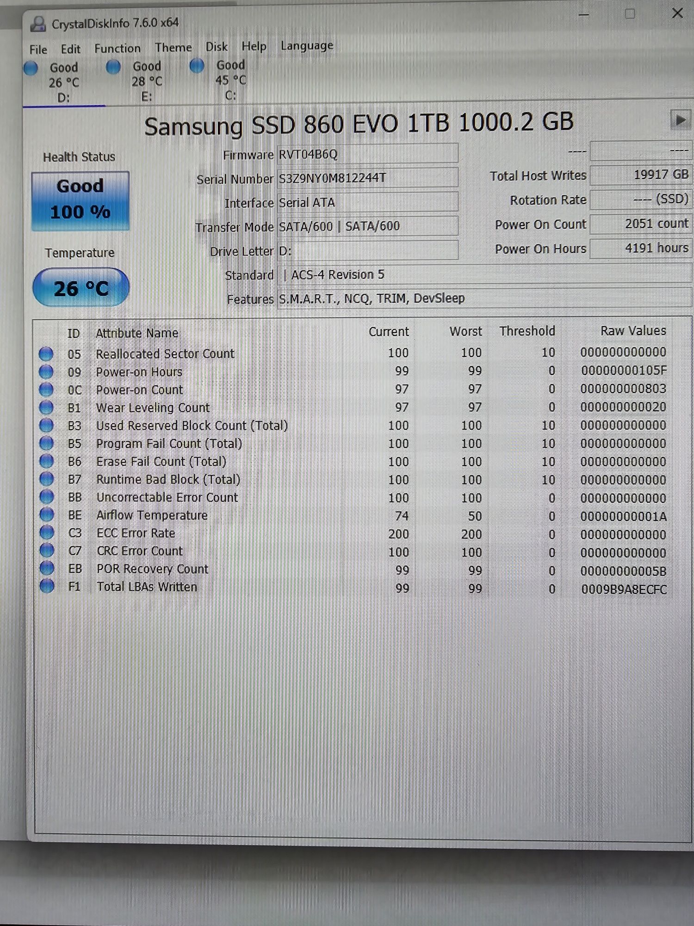Click the status orb for Erase Fail Count
Image resolution: width=694 pixels, height=926 pixels.
pos(46,461)
